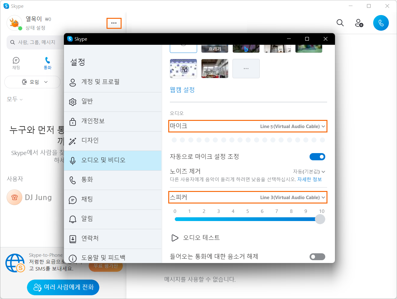
Task: Close the Skype settings window
Action: (x=326, y=39)
